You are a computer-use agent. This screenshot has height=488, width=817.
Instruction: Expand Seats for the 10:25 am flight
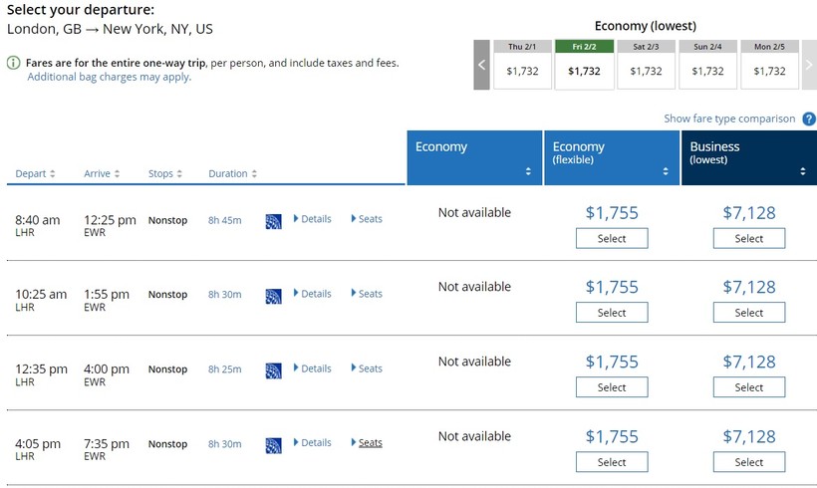[367, 294]
